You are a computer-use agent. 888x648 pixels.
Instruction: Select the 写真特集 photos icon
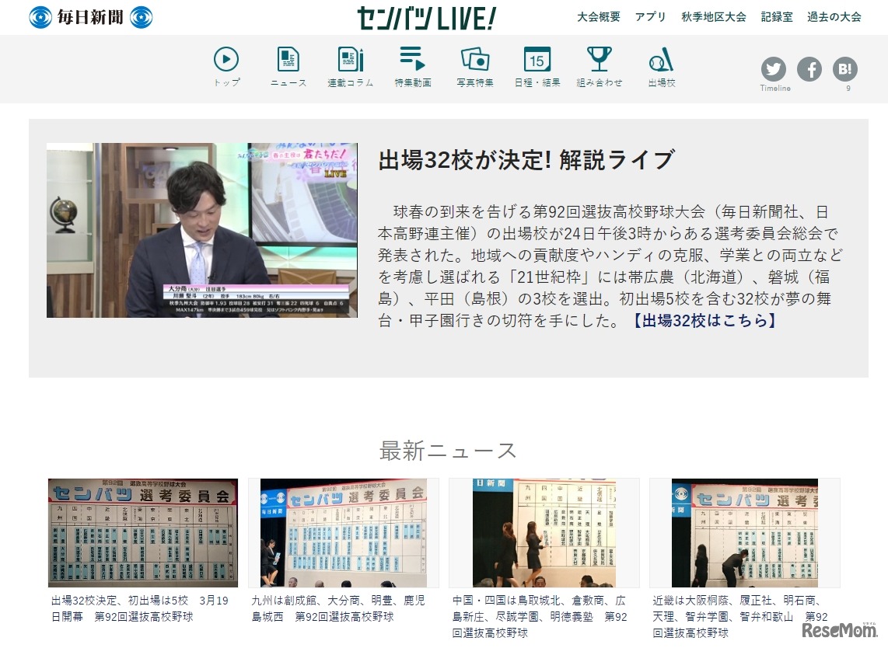pos(474,58)
